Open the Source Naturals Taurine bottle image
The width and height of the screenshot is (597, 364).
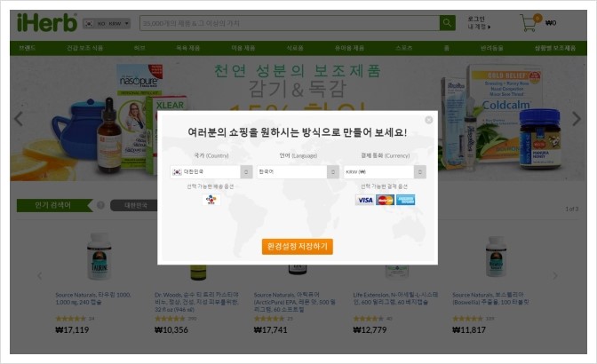[x=99, y=257]
